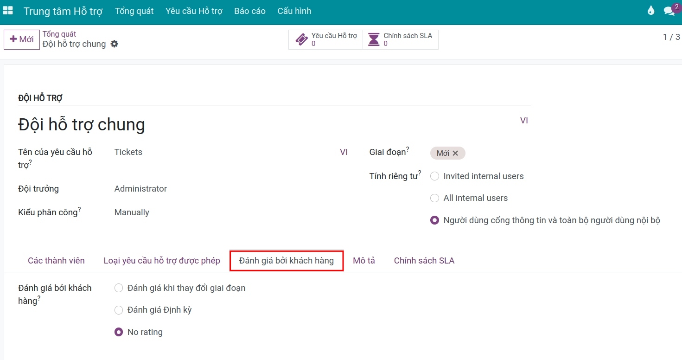Switch to the Mô tả tab

[x=364, y=261]
